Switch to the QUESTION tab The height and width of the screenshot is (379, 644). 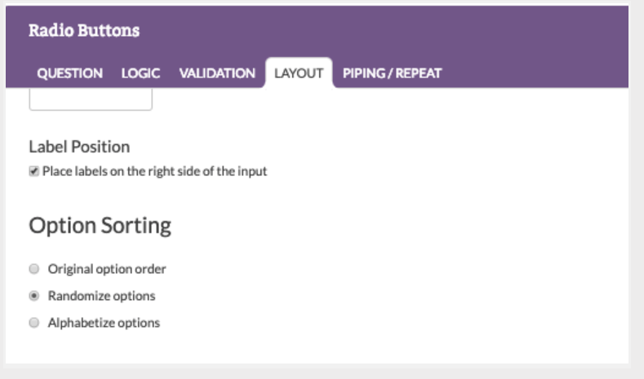pyautogui.click(x=69, y=73)
